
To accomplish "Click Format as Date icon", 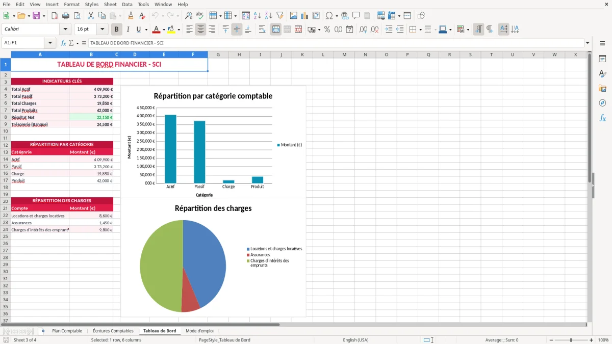I will 349,30.
